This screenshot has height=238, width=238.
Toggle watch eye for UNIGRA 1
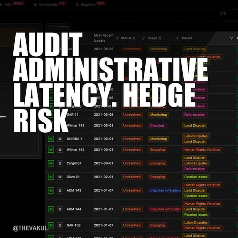tap(51, 139)
